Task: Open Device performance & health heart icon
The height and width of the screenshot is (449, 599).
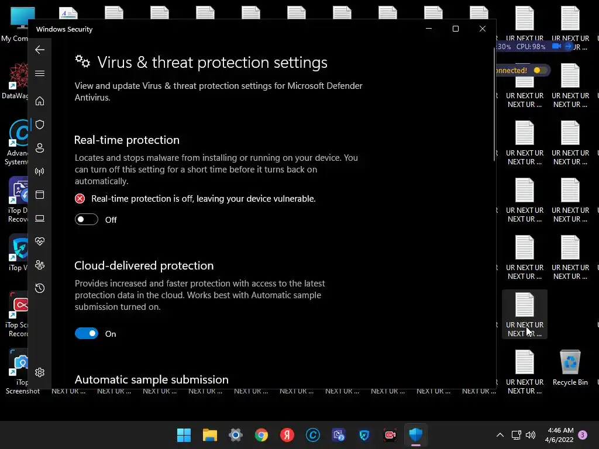Action: point(40,241)
